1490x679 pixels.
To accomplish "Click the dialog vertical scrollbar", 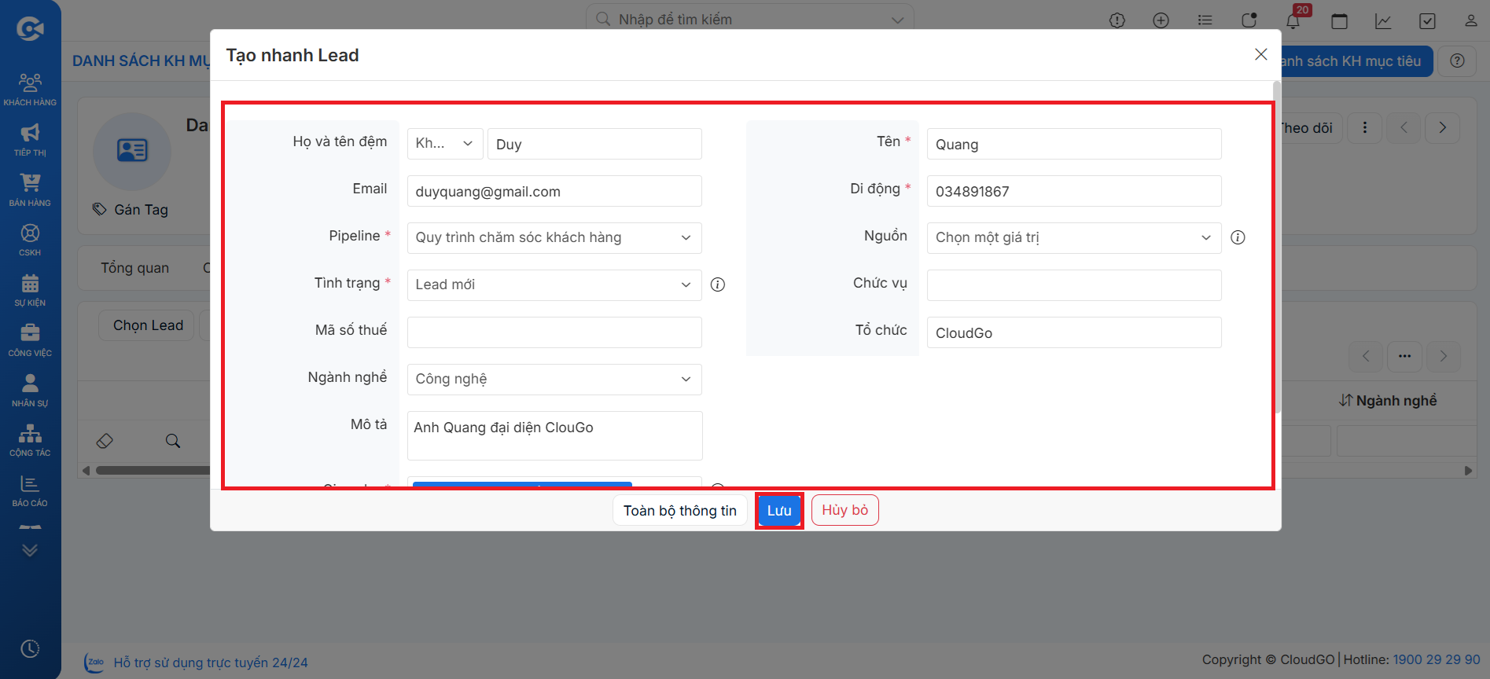I will pos(1278,248).
